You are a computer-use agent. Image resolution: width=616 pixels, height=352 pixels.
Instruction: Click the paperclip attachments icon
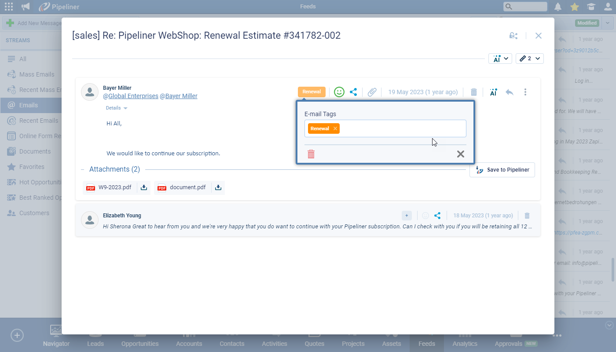pyautogui.click(x=372, y=92)
